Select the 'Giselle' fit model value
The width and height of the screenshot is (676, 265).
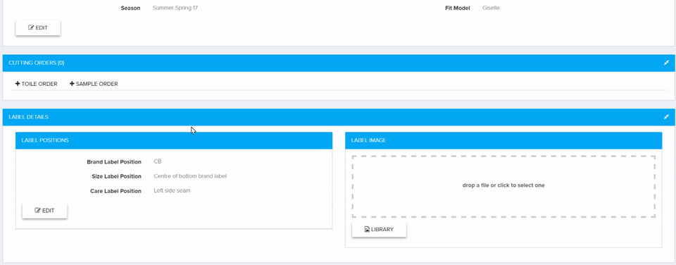[491, 8]
